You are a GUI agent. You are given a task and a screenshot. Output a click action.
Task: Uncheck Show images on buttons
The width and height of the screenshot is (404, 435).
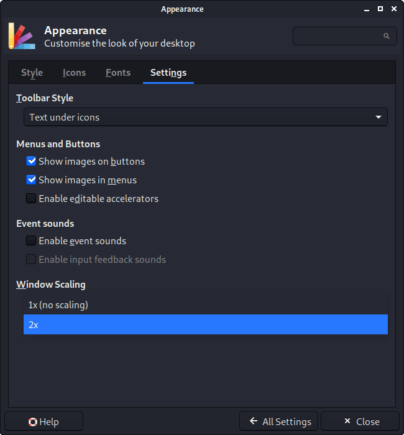32,162
